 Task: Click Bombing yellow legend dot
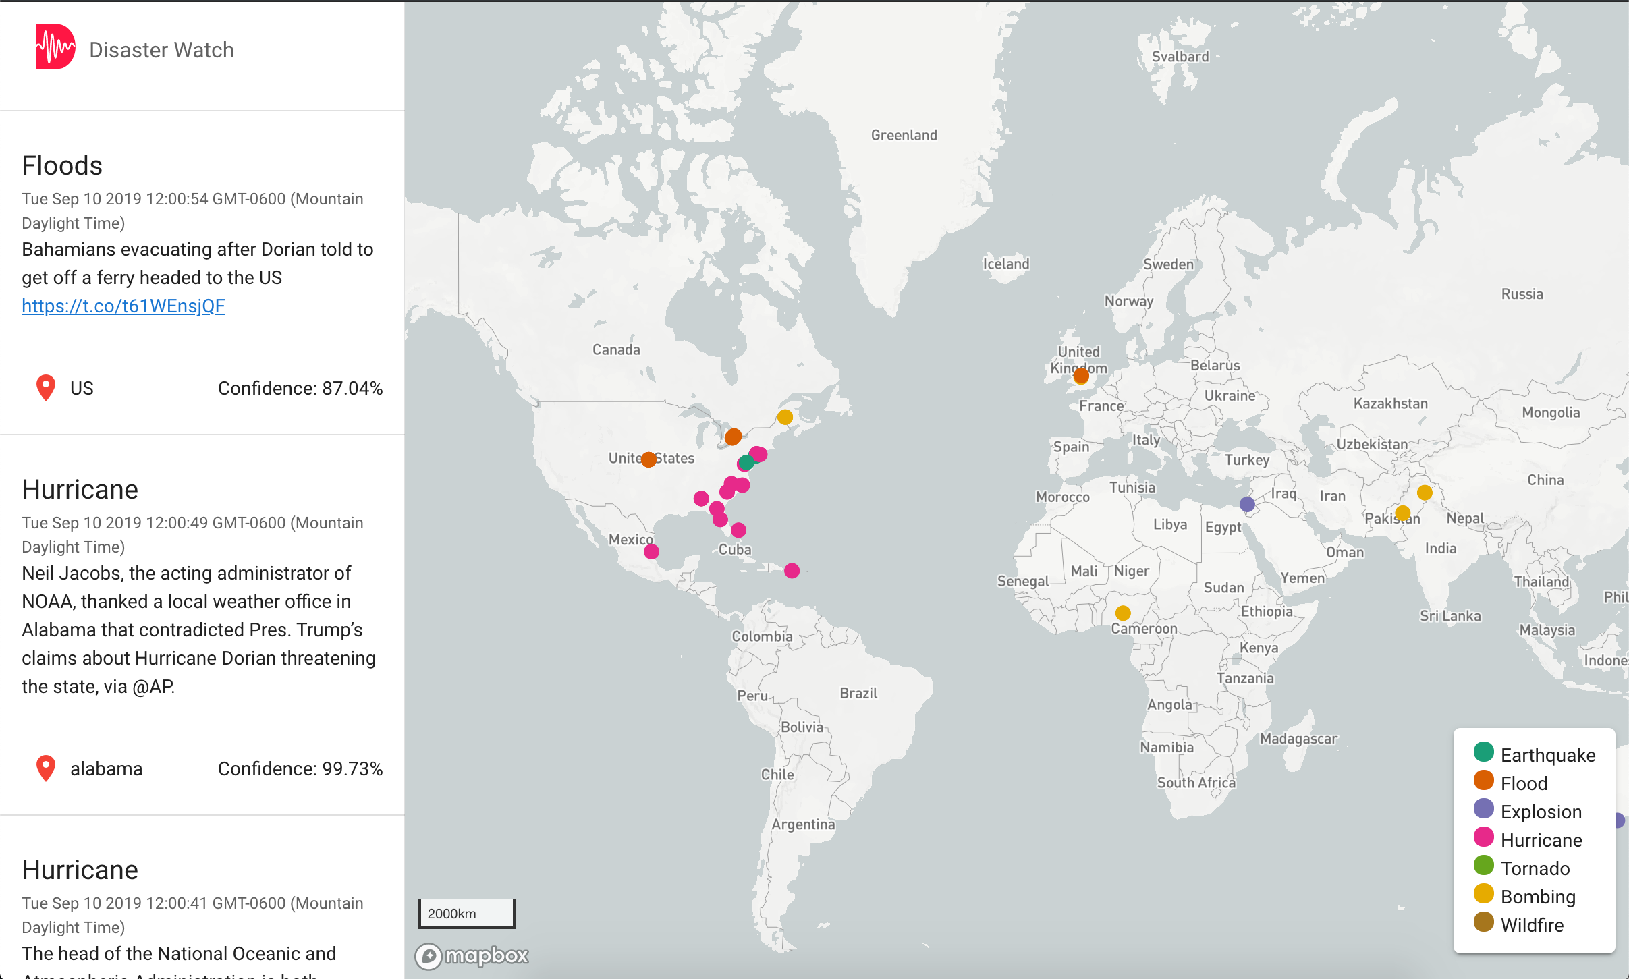tap(1483, 894)
